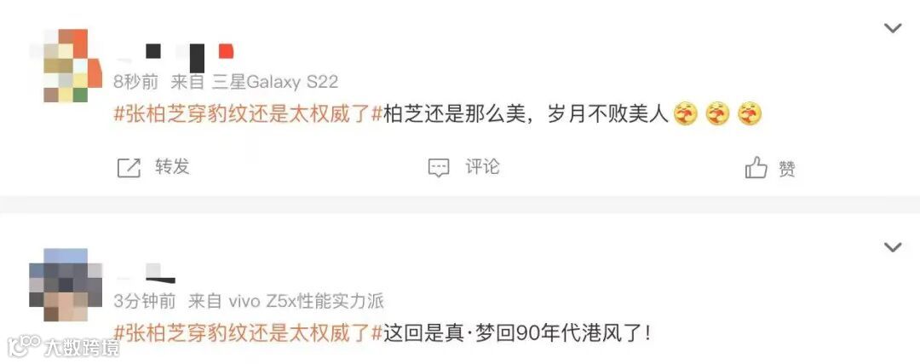Click the first kissing-face emoji after 岁月不败美人
This screenshot has height=364, width=920.
click(685, 114)
